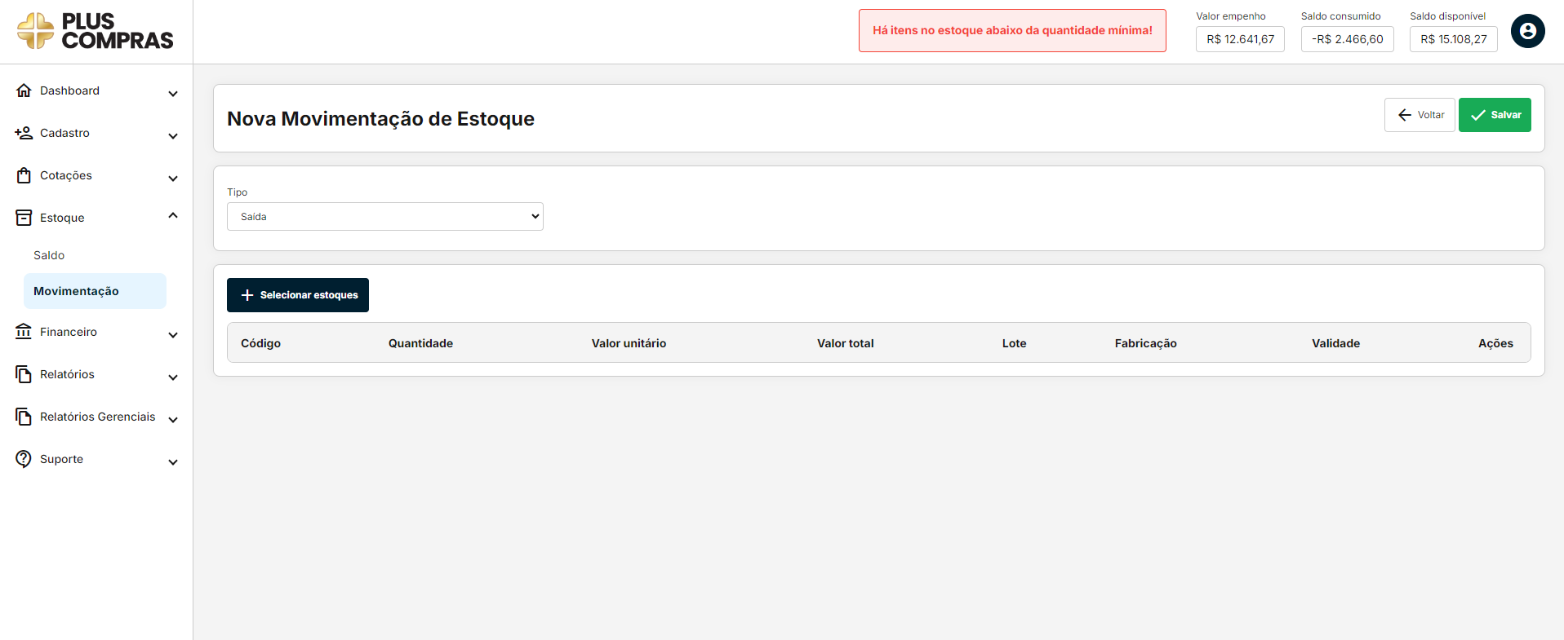Click the Plus Compras logo
The height and width of the screenshot is (640, 1564).
(96, 31)
